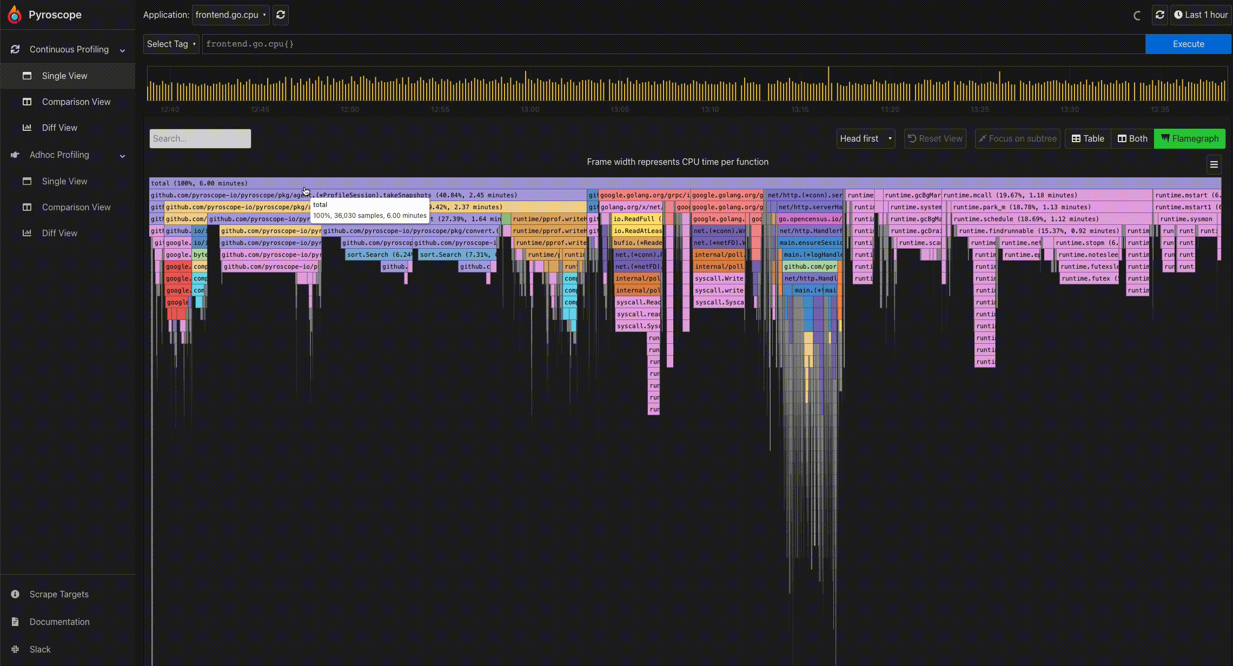Click the net/http.serverHandler frame
Viewport: 1233px width, 666px height.
(x=810, y=207)
